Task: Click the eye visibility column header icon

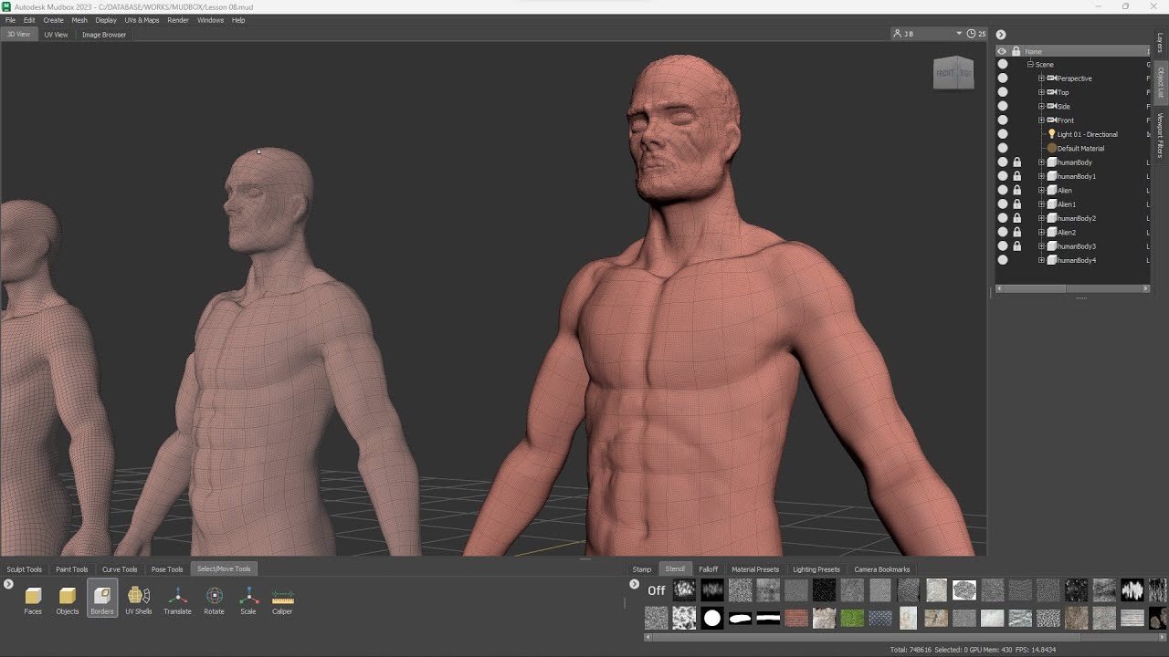Action: (1002, 51)
